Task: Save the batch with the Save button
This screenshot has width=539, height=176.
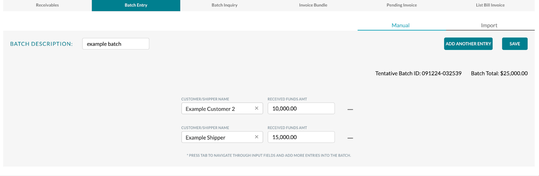Action: [x=515, y=44]
